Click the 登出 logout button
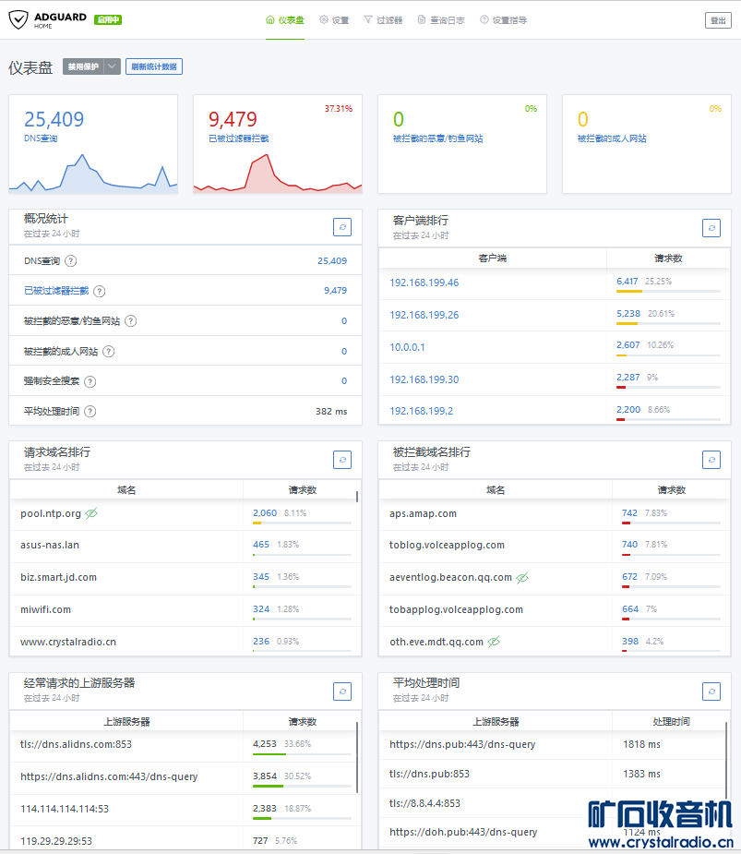Screen dimensions: 741x854 [x=718, y=20]
